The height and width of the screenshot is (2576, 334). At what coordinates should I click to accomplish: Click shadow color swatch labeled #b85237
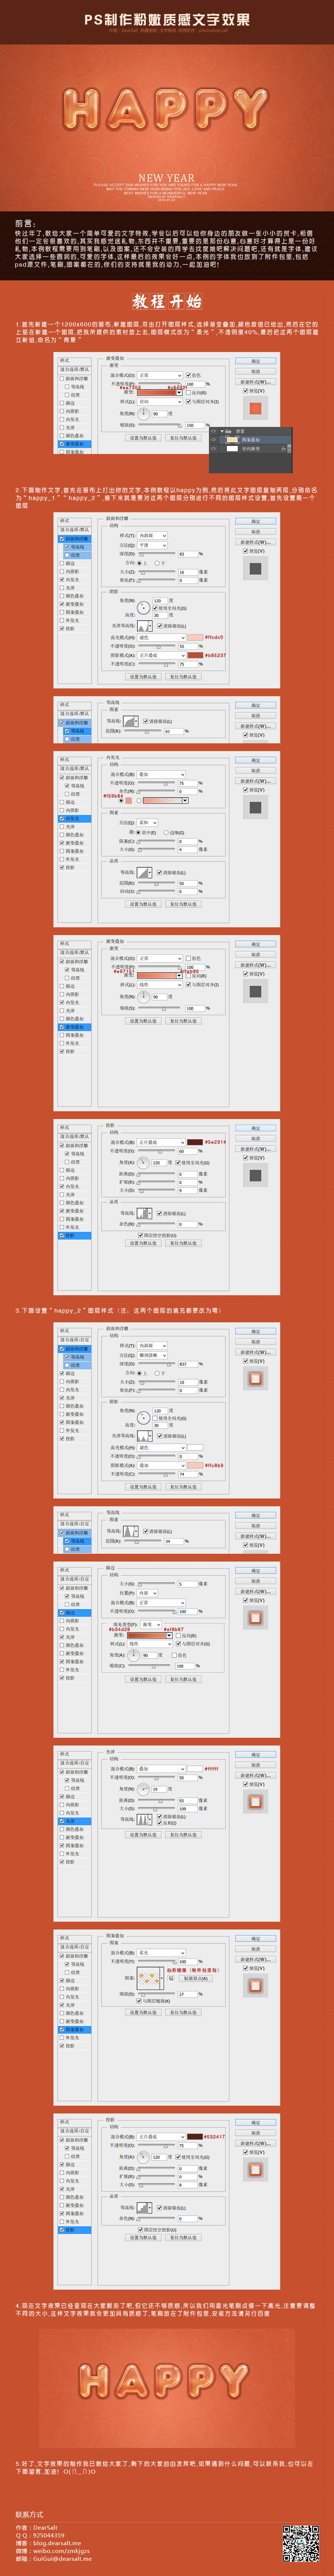[x=194, y=655]
